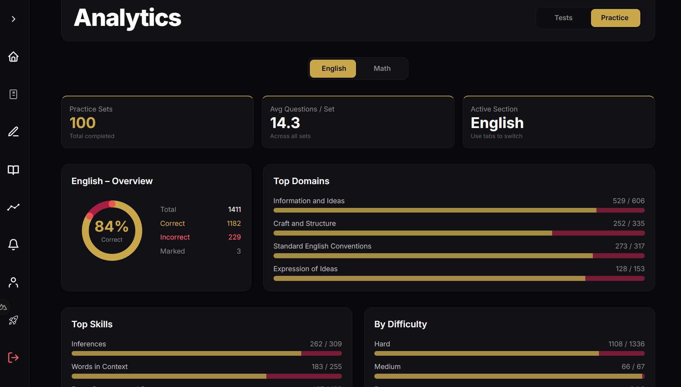
Task: Select the English subject tab
Action: coord(333,69)
